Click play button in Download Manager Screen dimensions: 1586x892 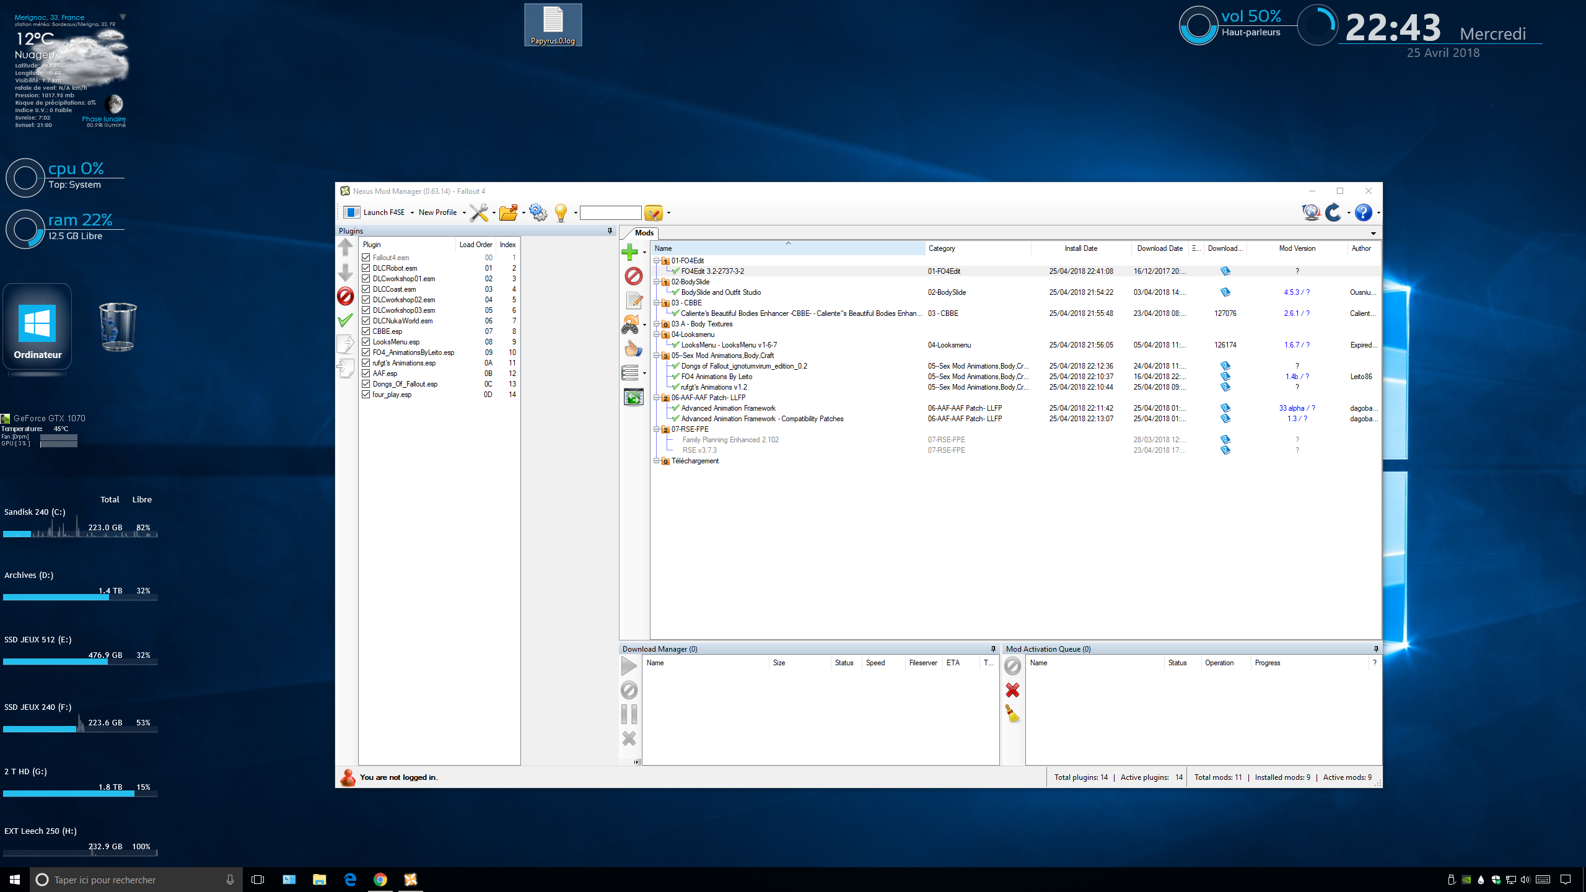(629, 666)
